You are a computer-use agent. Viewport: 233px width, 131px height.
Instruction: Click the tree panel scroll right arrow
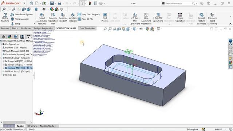pos(31,122)
